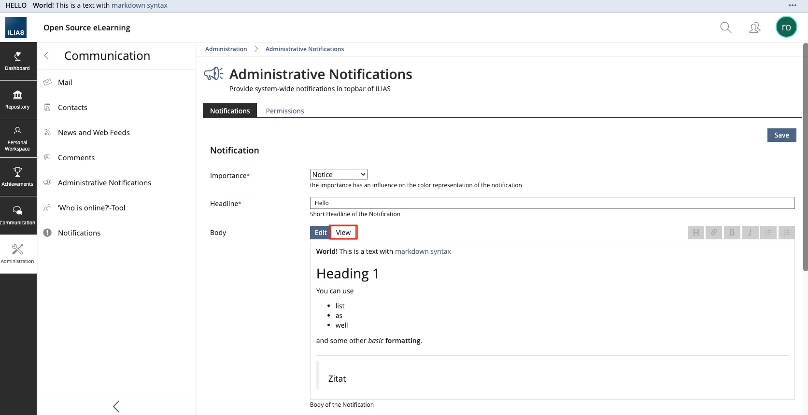This screenshot has height=415, width=808.
Task: Click the bulleted list button
Action: (768, 233)
